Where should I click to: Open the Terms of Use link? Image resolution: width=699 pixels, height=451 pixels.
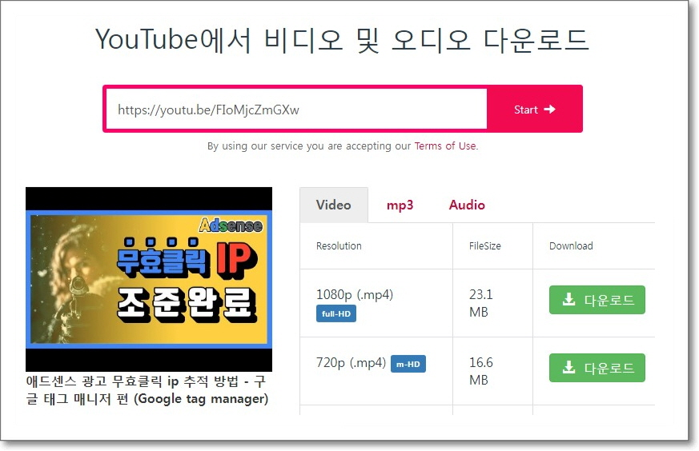pyautogui.click(x=445, y=146)
